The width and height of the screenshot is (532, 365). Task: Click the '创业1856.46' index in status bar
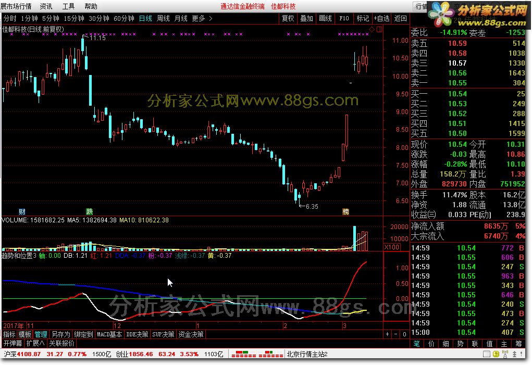134,354
